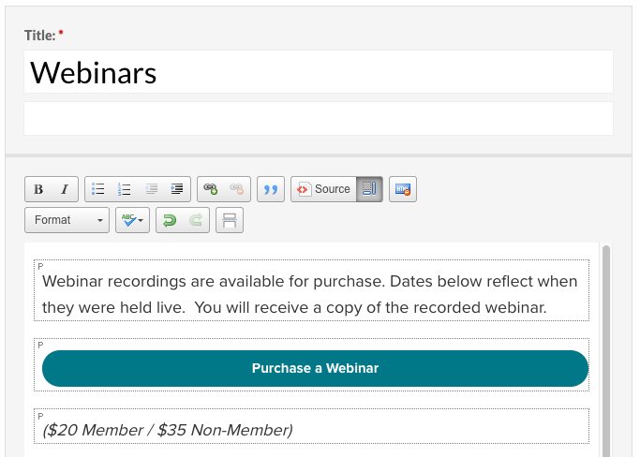The height and width of the screenshot is (457, 640).
Task: Click the Purchase a Webinar button
Action: coord(315,369)
